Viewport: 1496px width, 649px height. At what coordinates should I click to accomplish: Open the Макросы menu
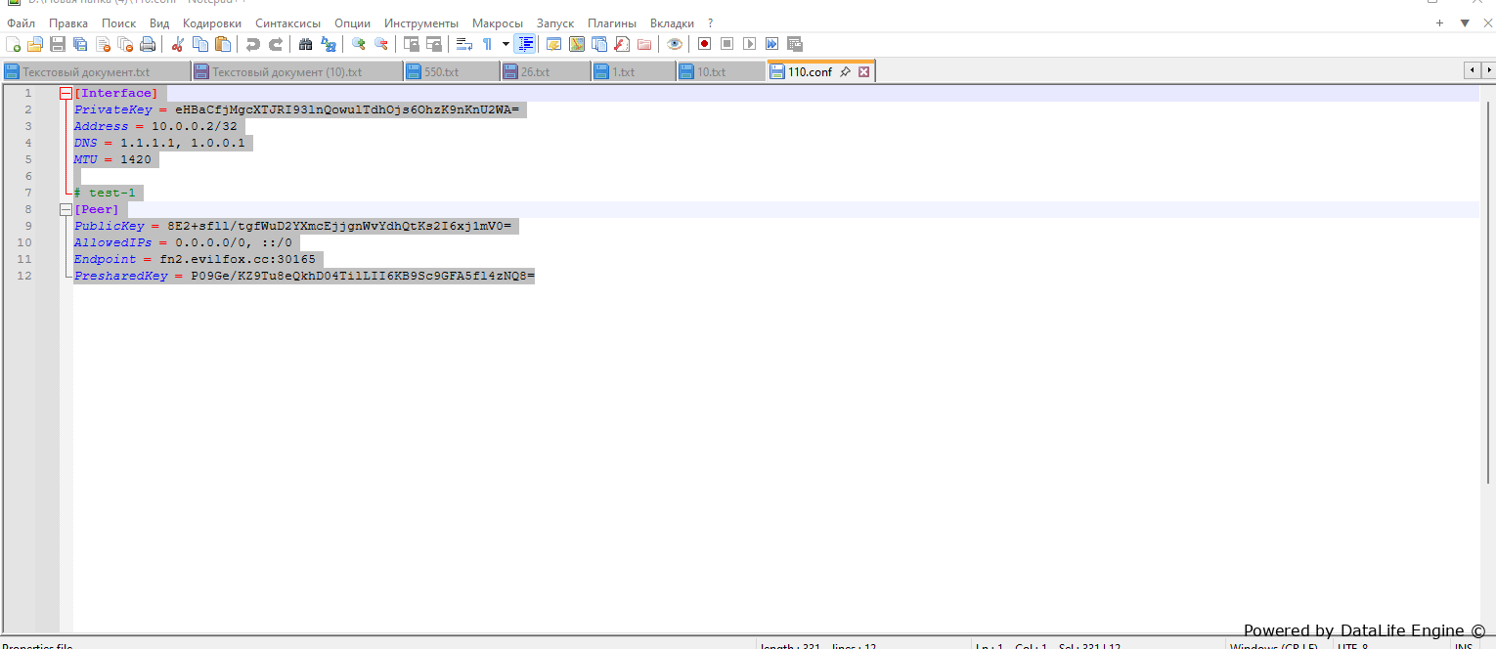click(498, 23)
